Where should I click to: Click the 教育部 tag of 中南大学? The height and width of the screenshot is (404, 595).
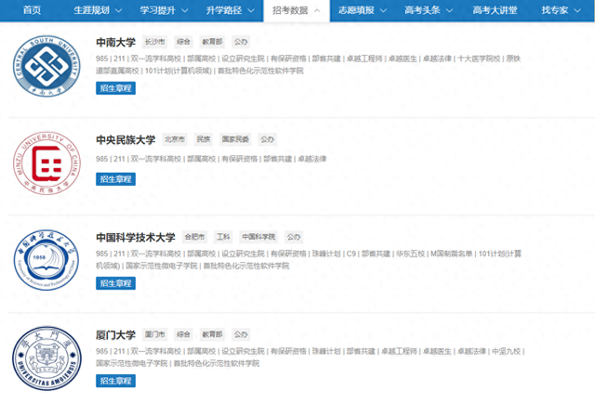pos(212,42)
